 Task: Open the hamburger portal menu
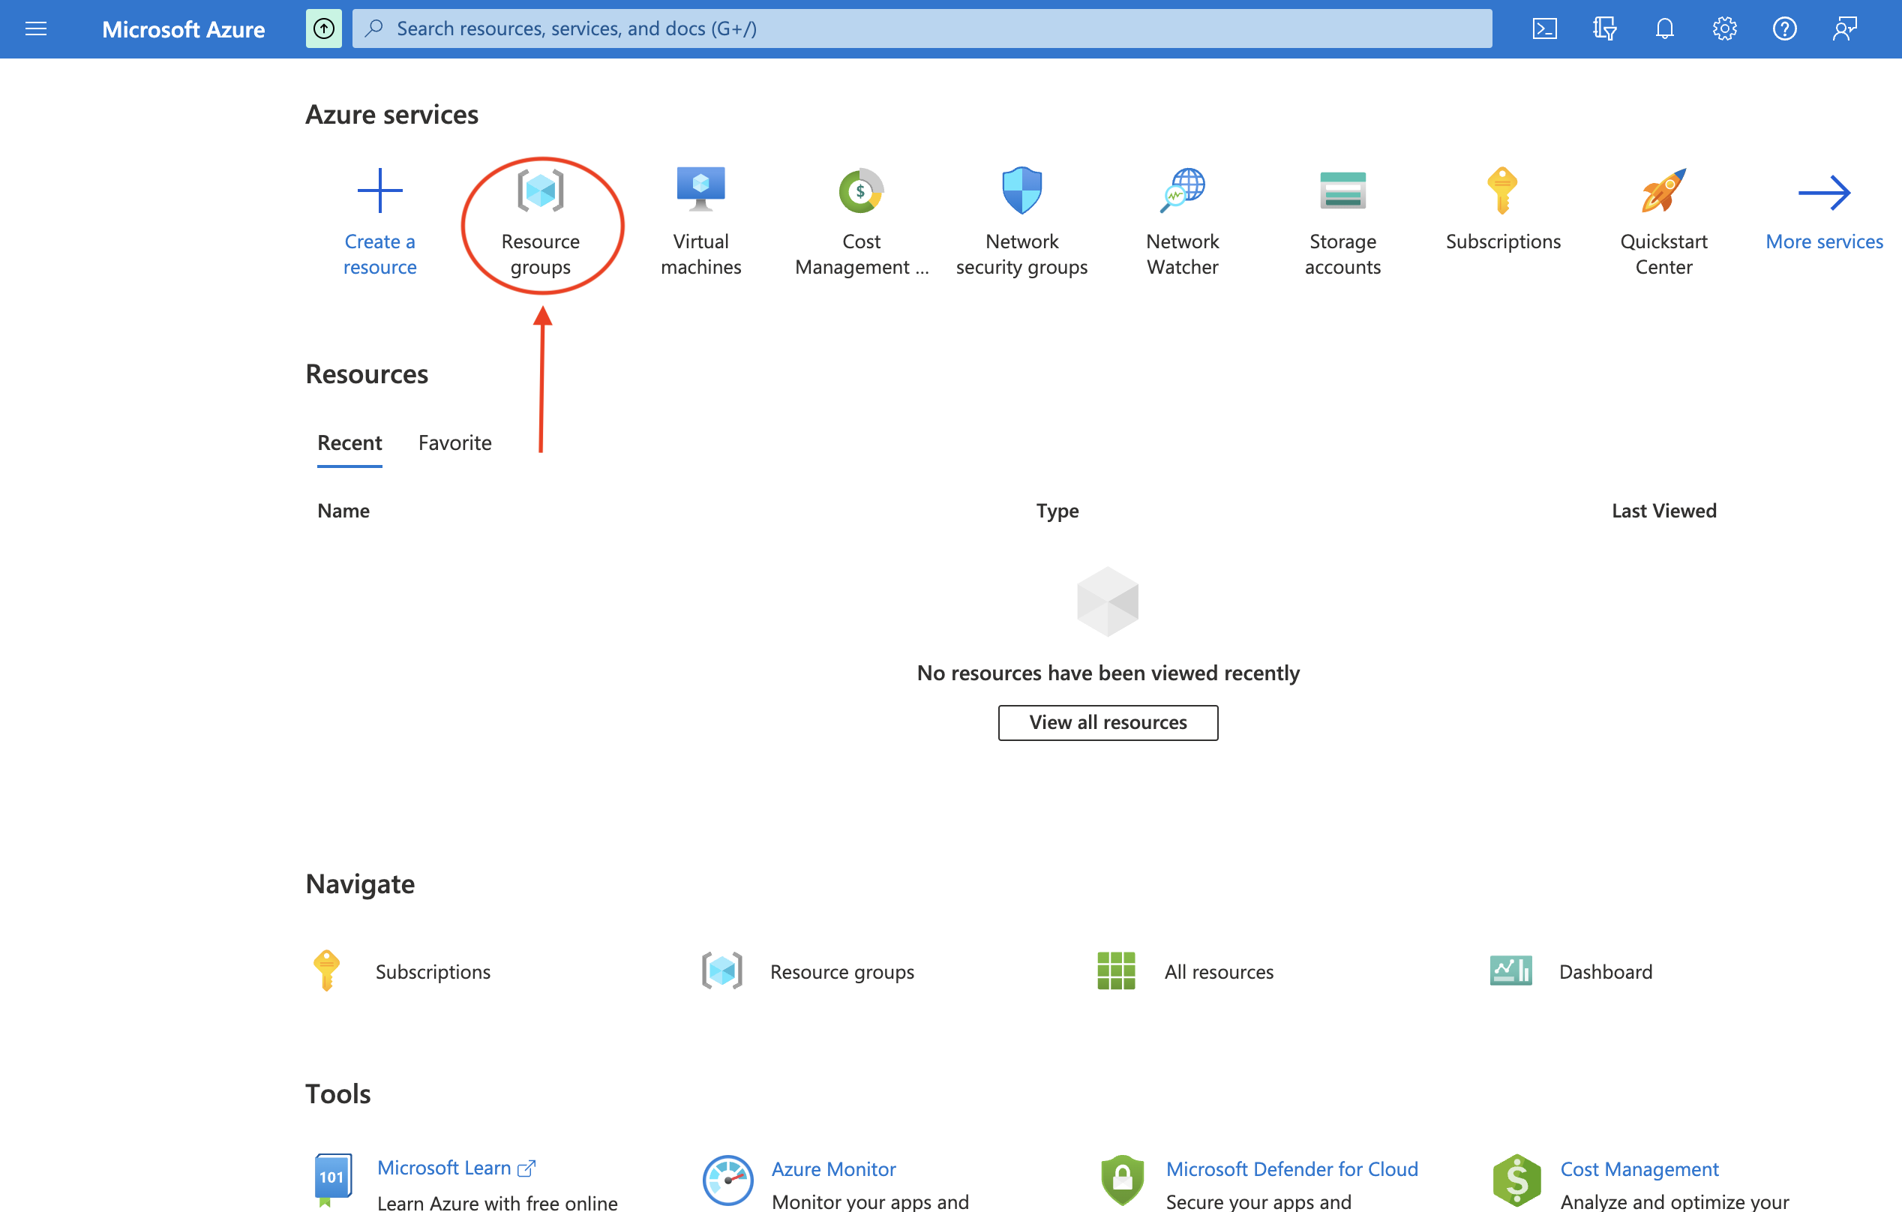35,28
